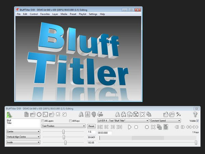Paste key with the clipboard icon
205x154 pixels.
[166, 127]
